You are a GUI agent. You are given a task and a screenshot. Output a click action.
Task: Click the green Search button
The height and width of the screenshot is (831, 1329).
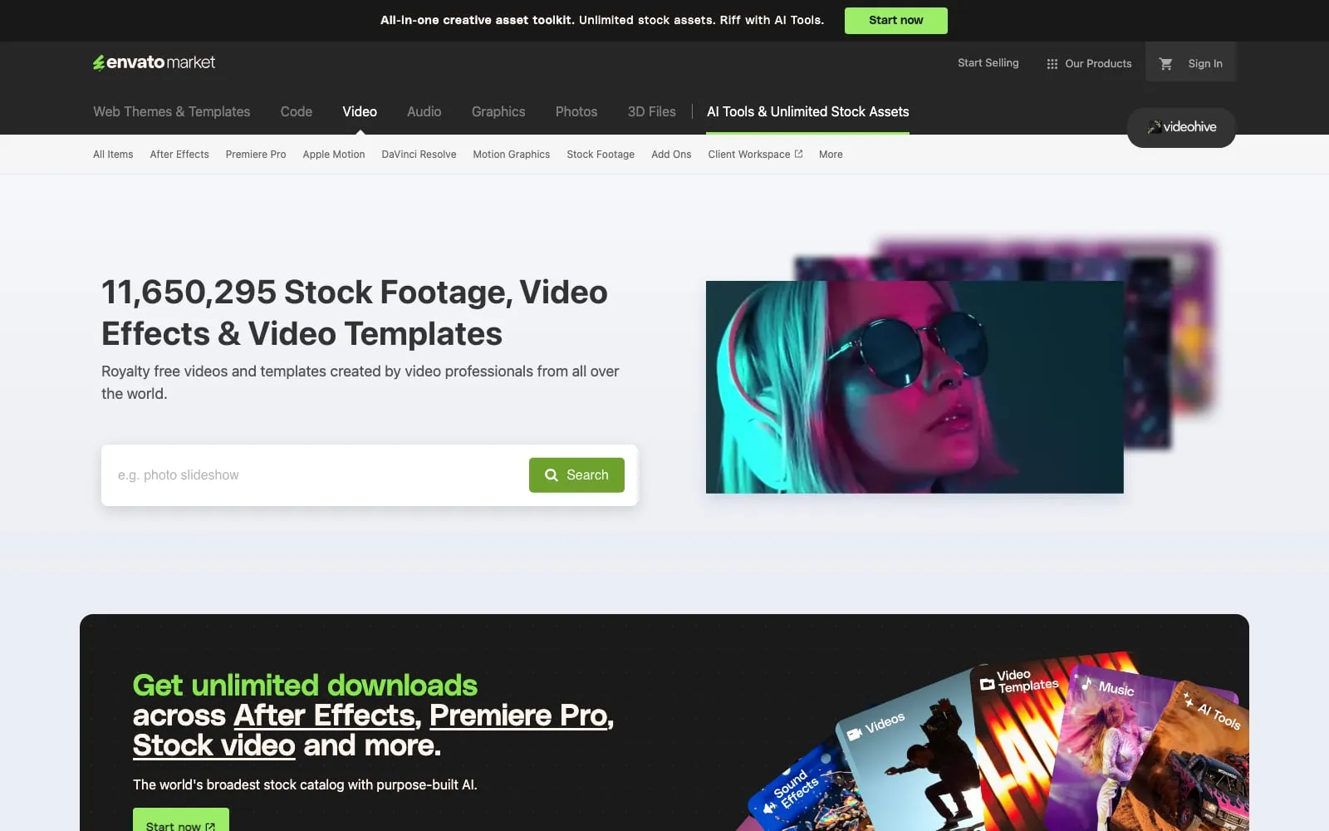pyautogui.click(x=576, y=475)
